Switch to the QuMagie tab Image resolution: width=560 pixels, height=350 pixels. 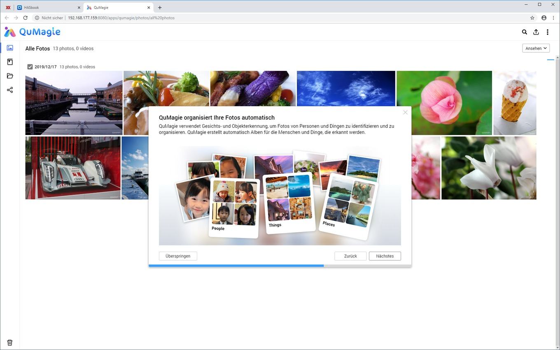coord(118,7)
